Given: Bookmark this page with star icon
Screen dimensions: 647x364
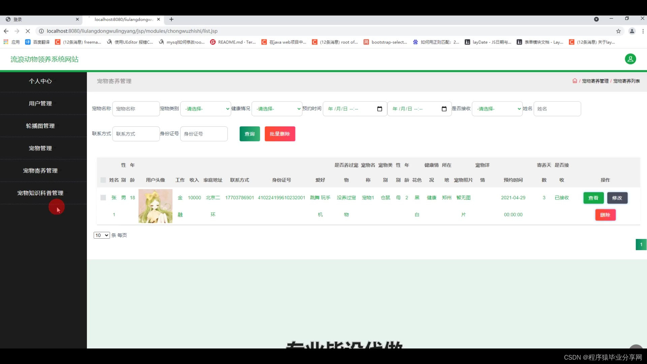Looking at the screenshot, I should (618, 31).
